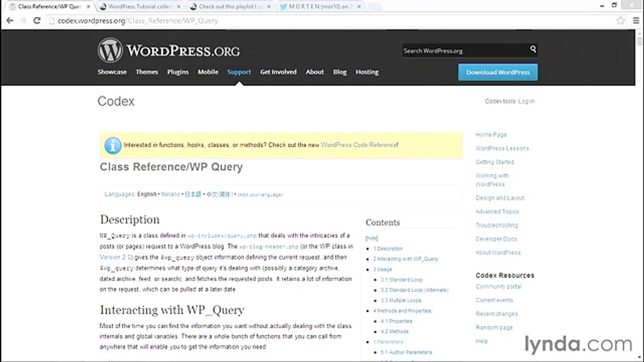This screenshot has height=362, width=644.
Task: Click the address bar URL
Action: tap(138, 21)
